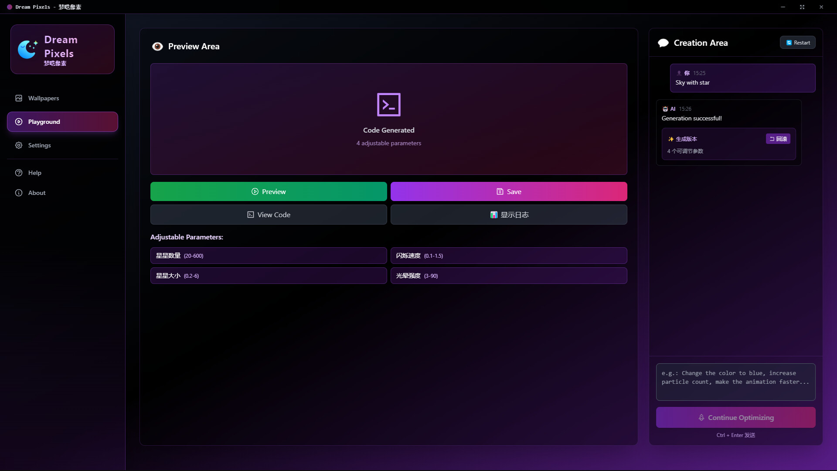The width and height of the screenshot is (837, 471).
Task: Click 显示日志 to show logs
Action: pyautogui.click(x=509, y=215)
